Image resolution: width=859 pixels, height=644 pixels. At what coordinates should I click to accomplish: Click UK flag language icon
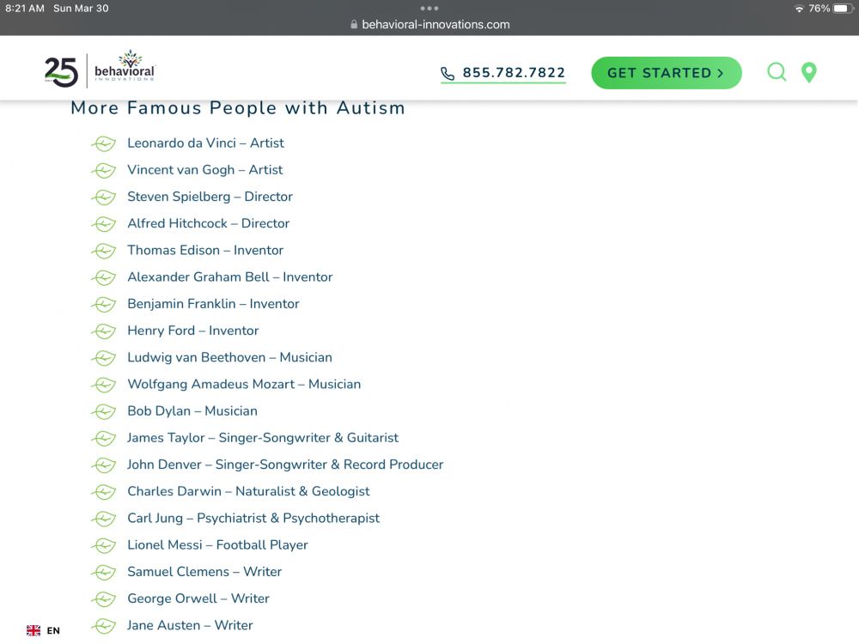[34, 630]
